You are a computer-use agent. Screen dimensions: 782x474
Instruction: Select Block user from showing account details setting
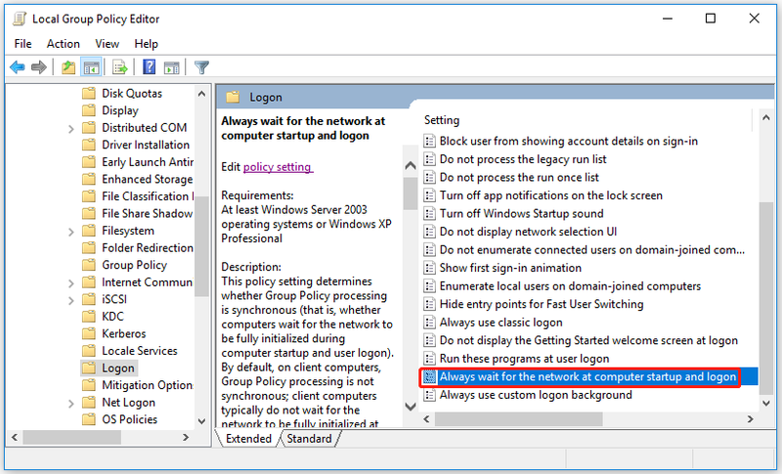coord(569,141)
